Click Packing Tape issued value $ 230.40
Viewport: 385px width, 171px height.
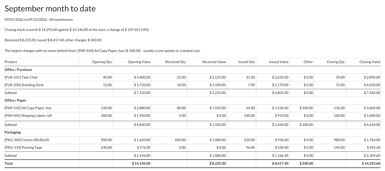(x=281, y=147)
